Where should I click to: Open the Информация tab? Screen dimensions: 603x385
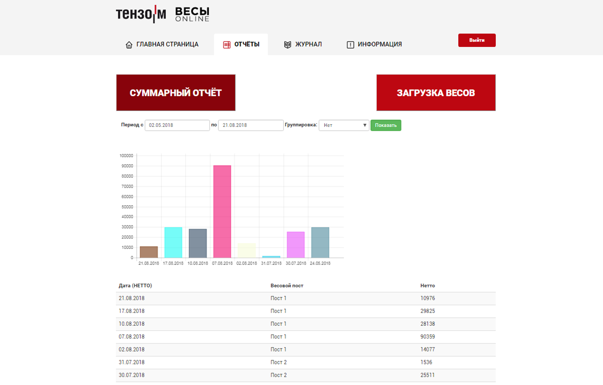tap(380, 44)
